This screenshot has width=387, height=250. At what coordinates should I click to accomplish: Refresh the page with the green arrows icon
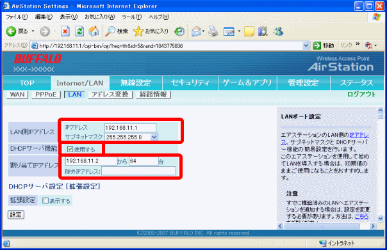79,31
